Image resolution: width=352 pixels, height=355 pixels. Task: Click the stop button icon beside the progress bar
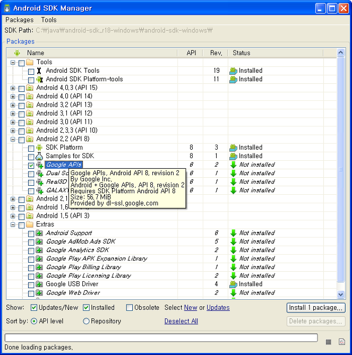click(x=329, y=342)
